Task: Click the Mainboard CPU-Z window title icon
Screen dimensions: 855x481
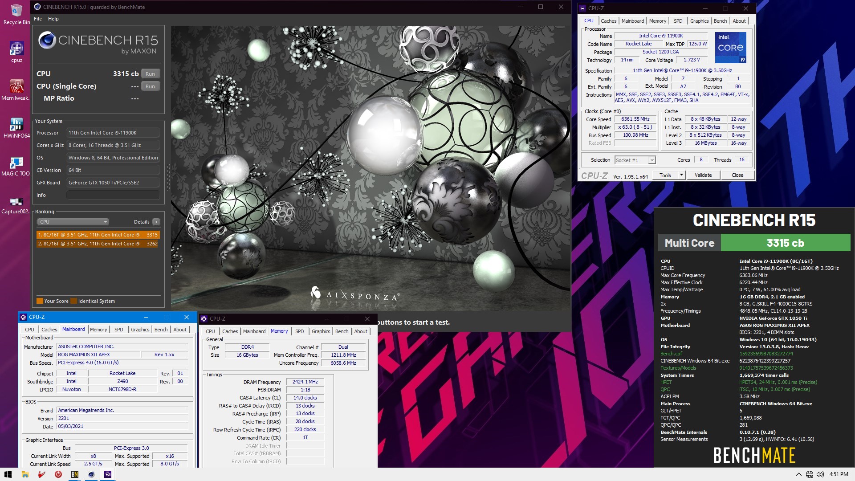Action: coord(23,317)
